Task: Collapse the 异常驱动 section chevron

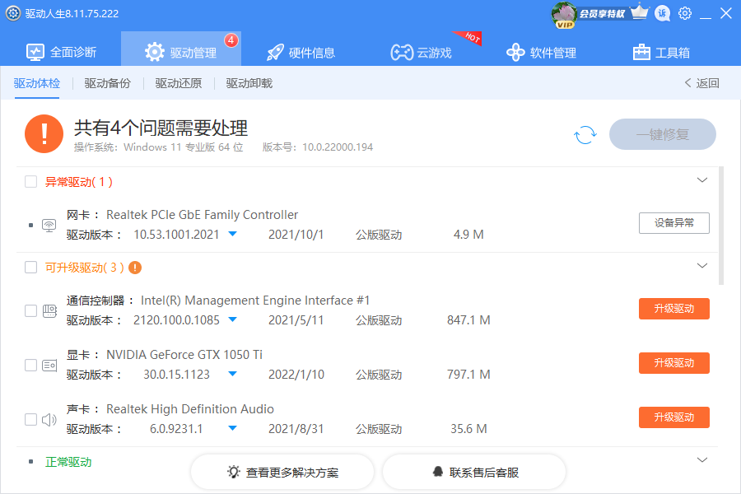Action: 702,179
